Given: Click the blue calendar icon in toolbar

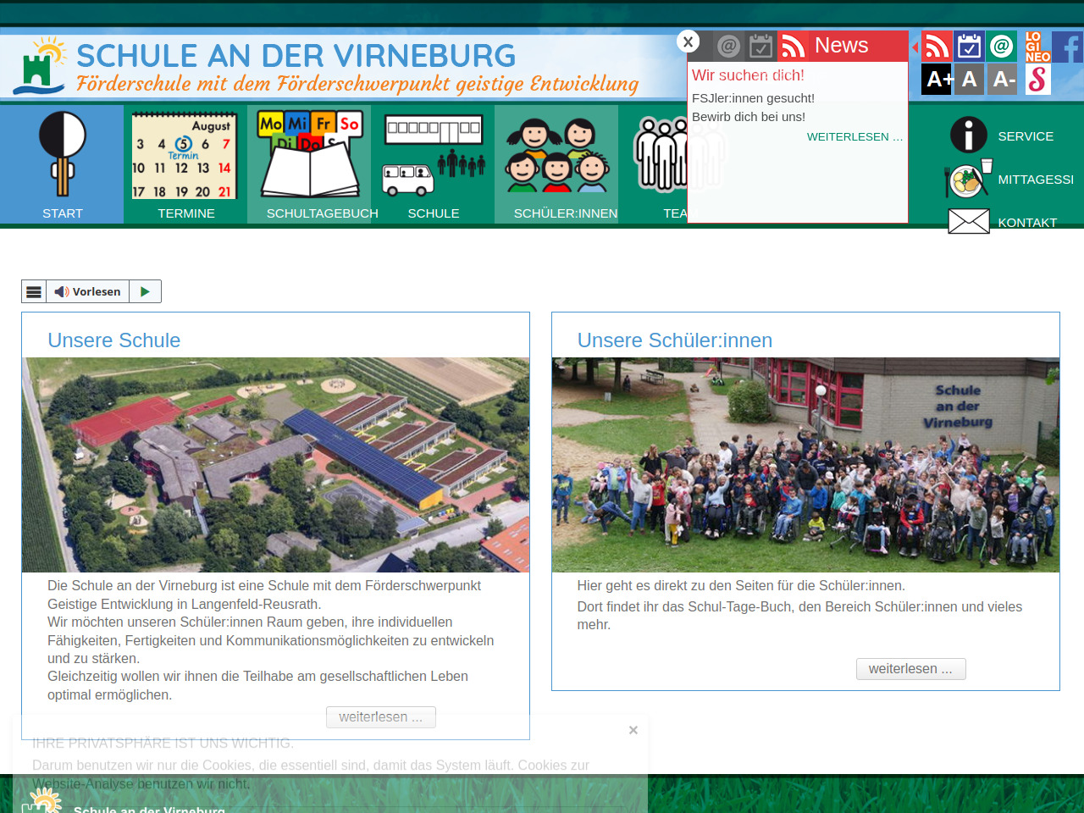Looking at the screenshot, I should 969,46.
